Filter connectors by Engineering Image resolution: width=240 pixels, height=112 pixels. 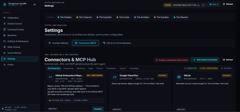coord(68,68)
